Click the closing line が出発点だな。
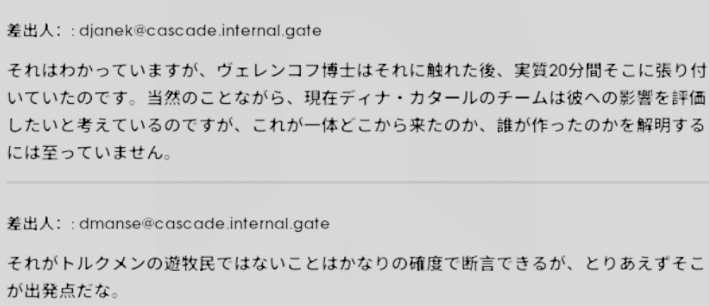This screenshot has height=306, width=709. pyautogui.click(x=63, y=291)
